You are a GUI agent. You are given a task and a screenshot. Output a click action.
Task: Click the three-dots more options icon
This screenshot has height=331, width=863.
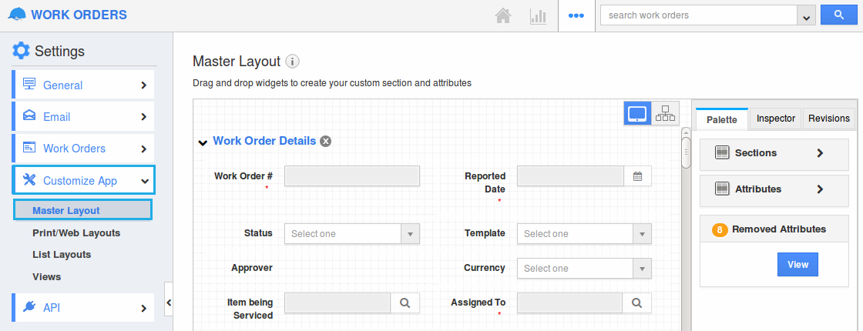[x=576, y=15]
